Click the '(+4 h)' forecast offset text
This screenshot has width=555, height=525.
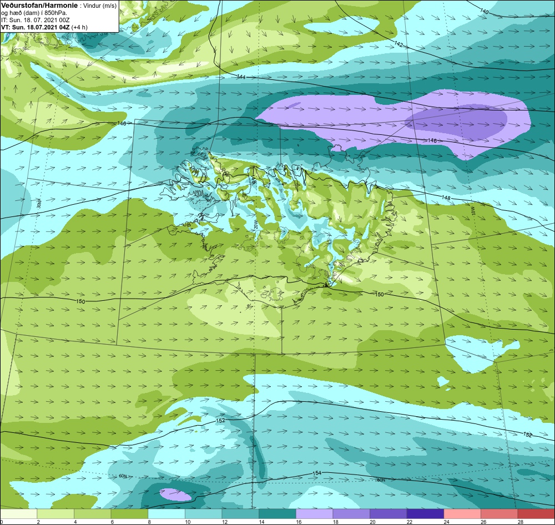pos(79,27)
